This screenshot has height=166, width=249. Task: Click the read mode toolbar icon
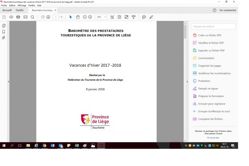click(x=134, y=17)
